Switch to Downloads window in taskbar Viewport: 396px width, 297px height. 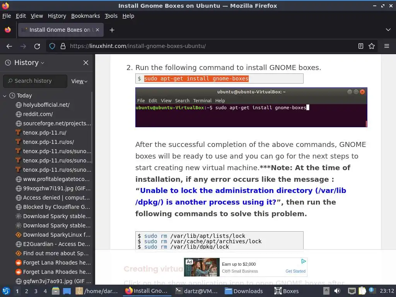pyautogui.click(x=244, y=291)
